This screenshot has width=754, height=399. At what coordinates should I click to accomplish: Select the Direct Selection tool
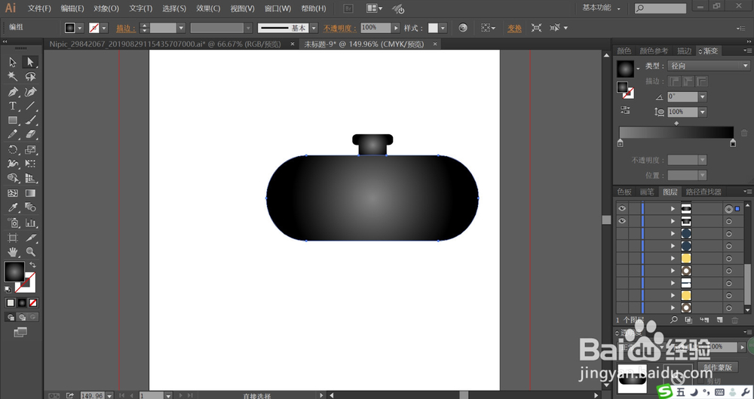point(30,62)
